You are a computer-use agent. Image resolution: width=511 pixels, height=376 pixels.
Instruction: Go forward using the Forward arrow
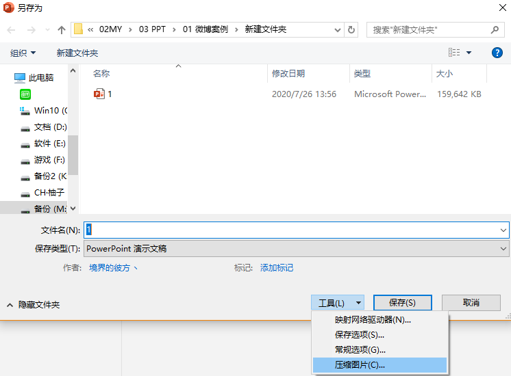pos(32,30)
